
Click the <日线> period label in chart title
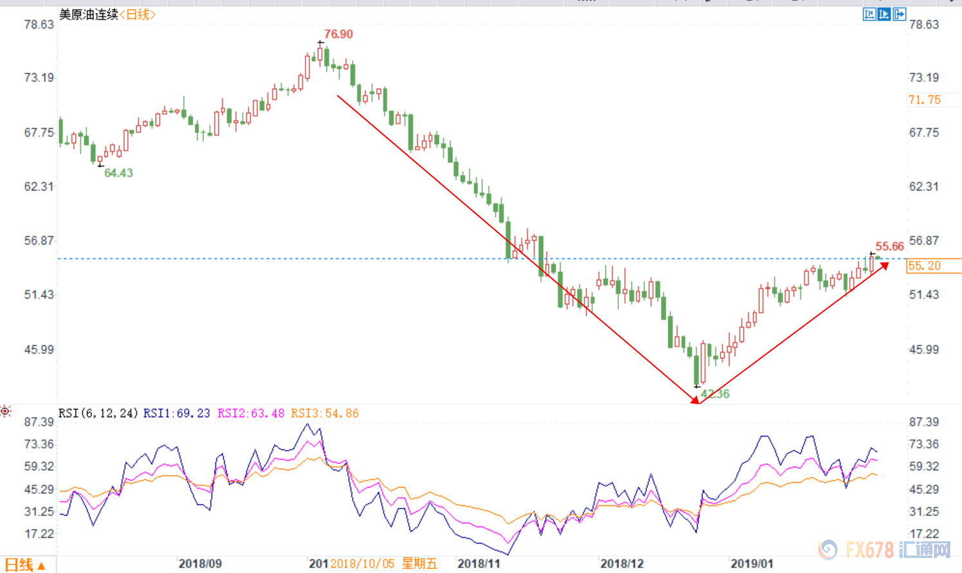[137, 14]
